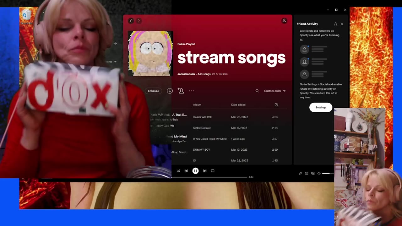Click the 3:27 duration in the Read My Mind row
This screenshot has width=402, height=226.
275,139
